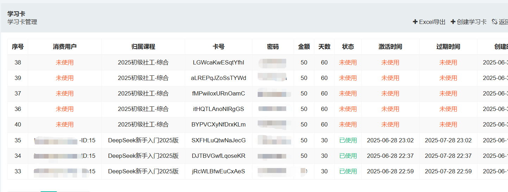
Task: Click the plus icon beside 创建学习卡
Action: 453,22
